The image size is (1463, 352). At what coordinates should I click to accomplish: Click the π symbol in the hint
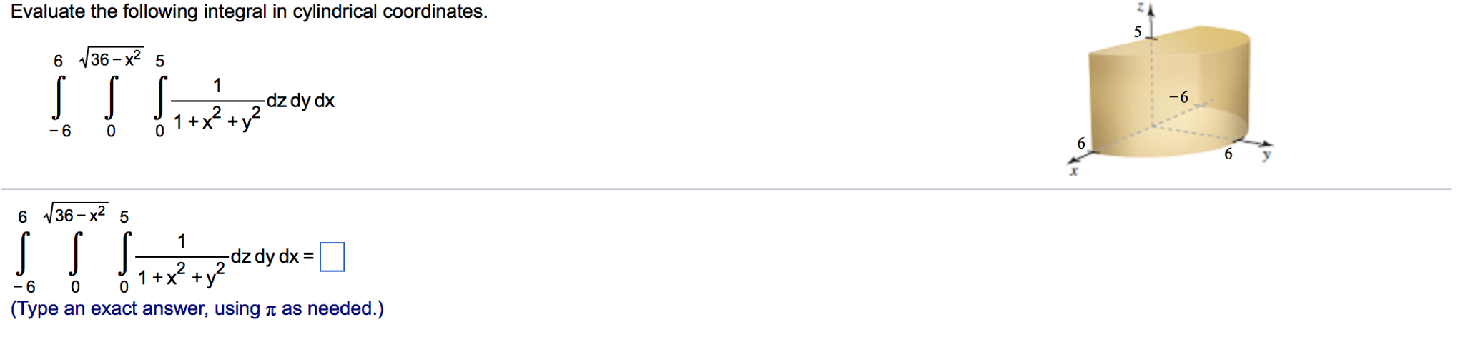click(x=270, y=310)
